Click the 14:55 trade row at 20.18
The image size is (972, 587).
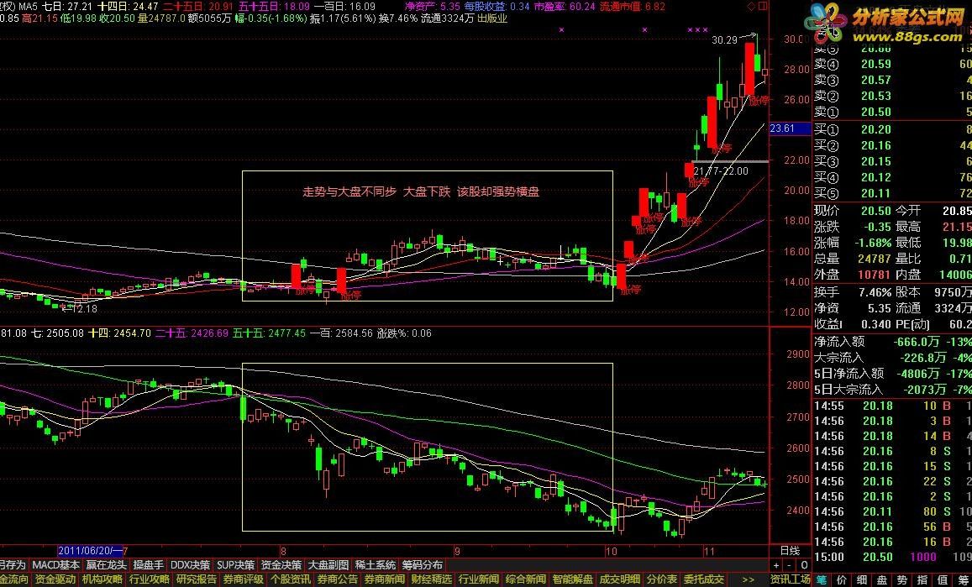click(892, 406)
